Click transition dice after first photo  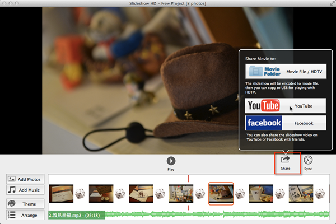pos(80,193)
